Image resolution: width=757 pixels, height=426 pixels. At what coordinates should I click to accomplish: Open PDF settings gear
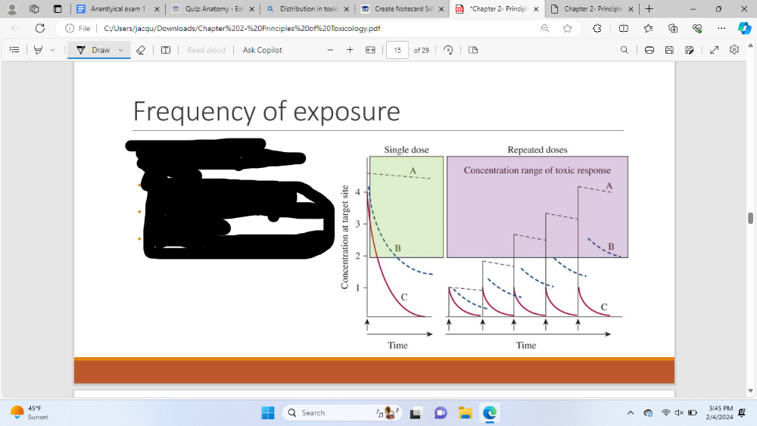pyautogui.click(x=734, y=50)
